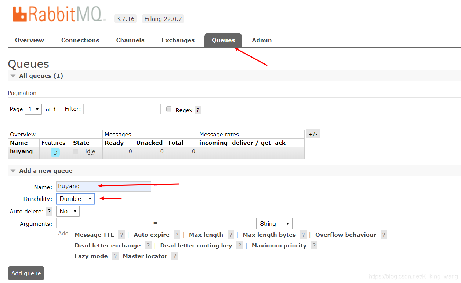Click the D durable feature badge

tap(55, 152)
